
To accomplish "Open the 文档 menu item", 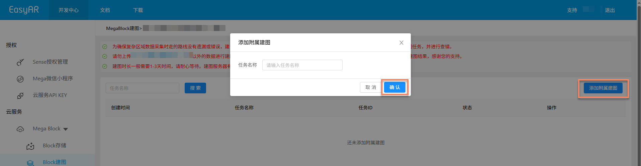I will click(x=105, y=10).
